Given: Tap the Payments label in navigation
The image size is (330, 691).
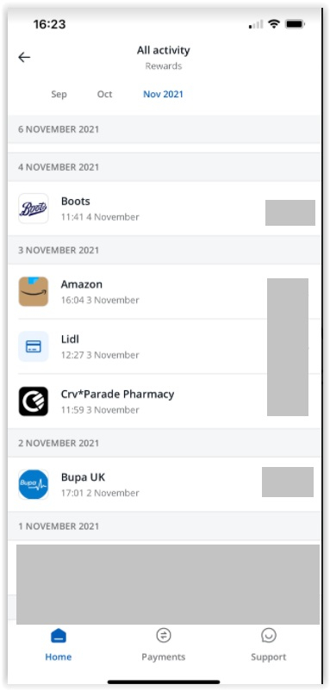Looking at the screenshot, I should [x=164, y=657].
